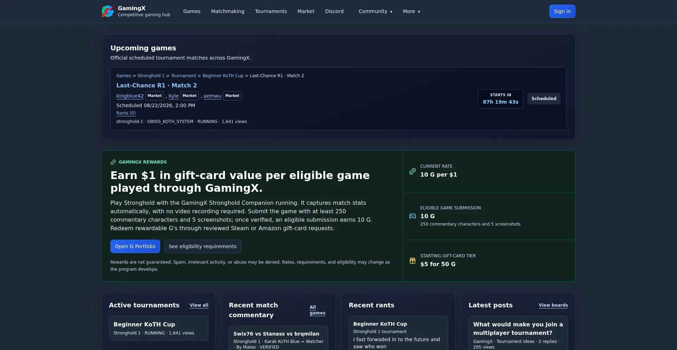Open the Rants (0) link
Image resolution: width=677 pixels, height=350 pixels.
tap(126, 113)
